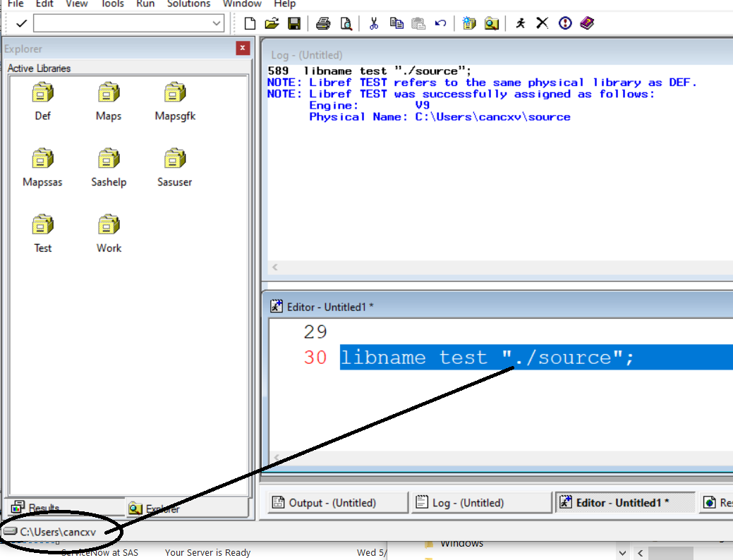Close the Explorer panel with red X
Screen dimensions: 733x560
tap(243, 49)
